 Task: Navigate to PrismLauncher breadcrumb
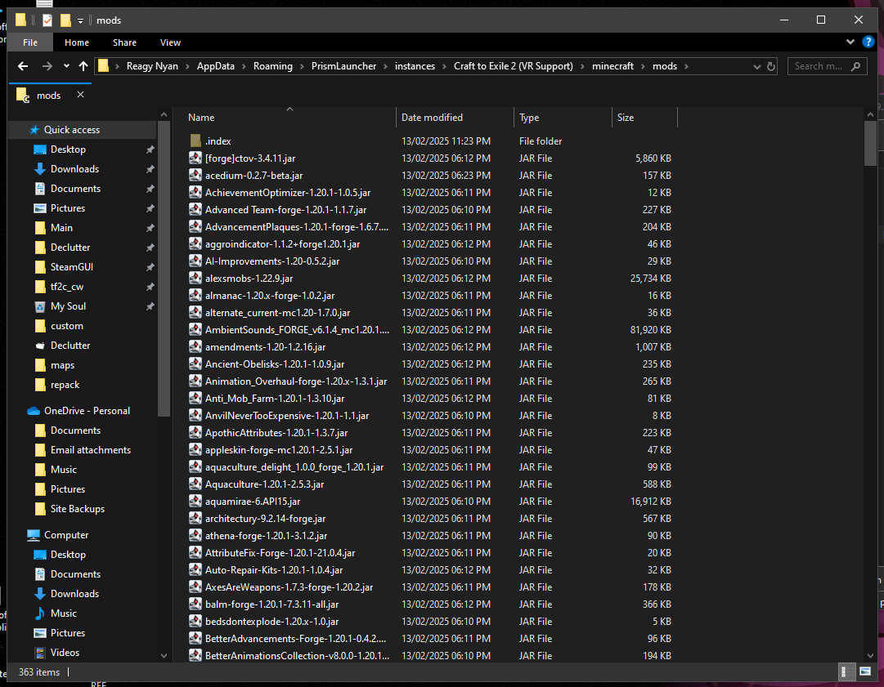click(344, 66)
